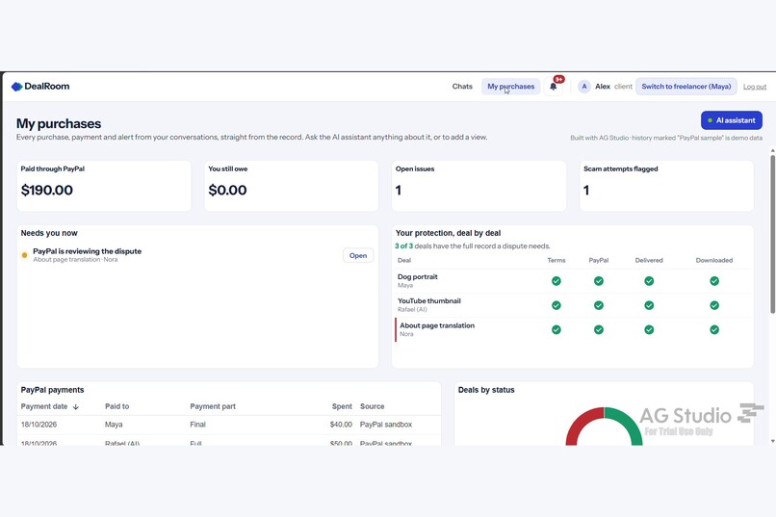776x517 pixels.
Task: Click About page translation Terms checkmark
Action: pyautogui.click(x=556, y=329)
